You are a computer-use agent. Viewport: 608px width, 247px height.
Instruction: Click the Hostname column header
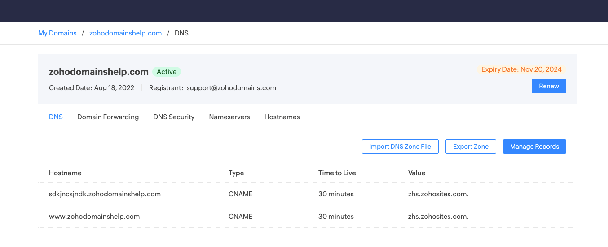tap(65, 173)
